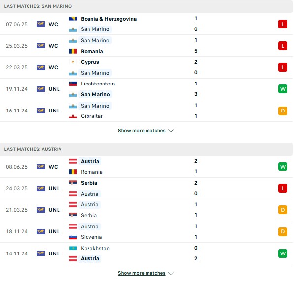Click the orange D badge for Gibraltar match
Screen dimensions: 294x281
point(283,111)
